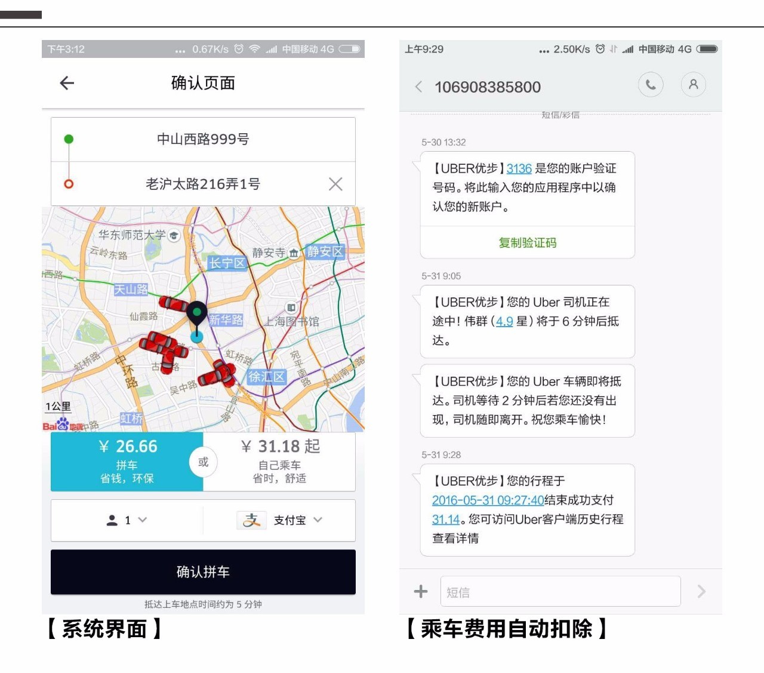Tap the passenger person icon
764x673 pixels.
tap(111, 520)
